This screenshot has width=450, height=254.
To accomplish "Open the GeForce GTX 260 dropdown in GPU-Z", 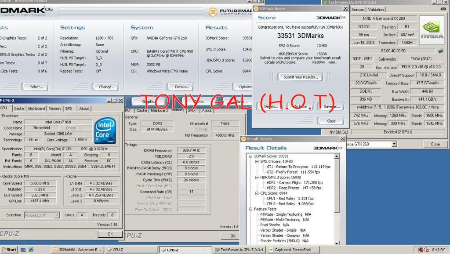I will tap(394, 144).
